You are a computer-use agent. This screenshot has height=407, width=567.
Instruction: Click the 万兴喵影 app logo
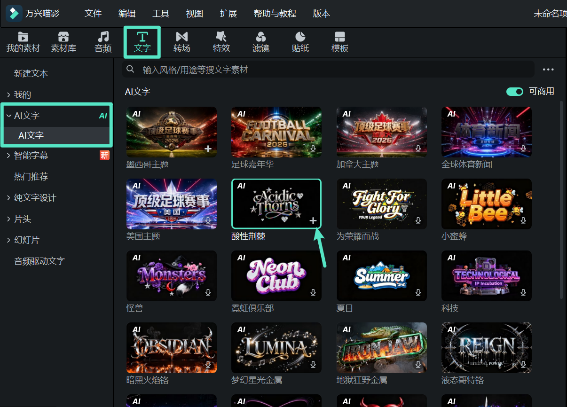pos(14,14)
